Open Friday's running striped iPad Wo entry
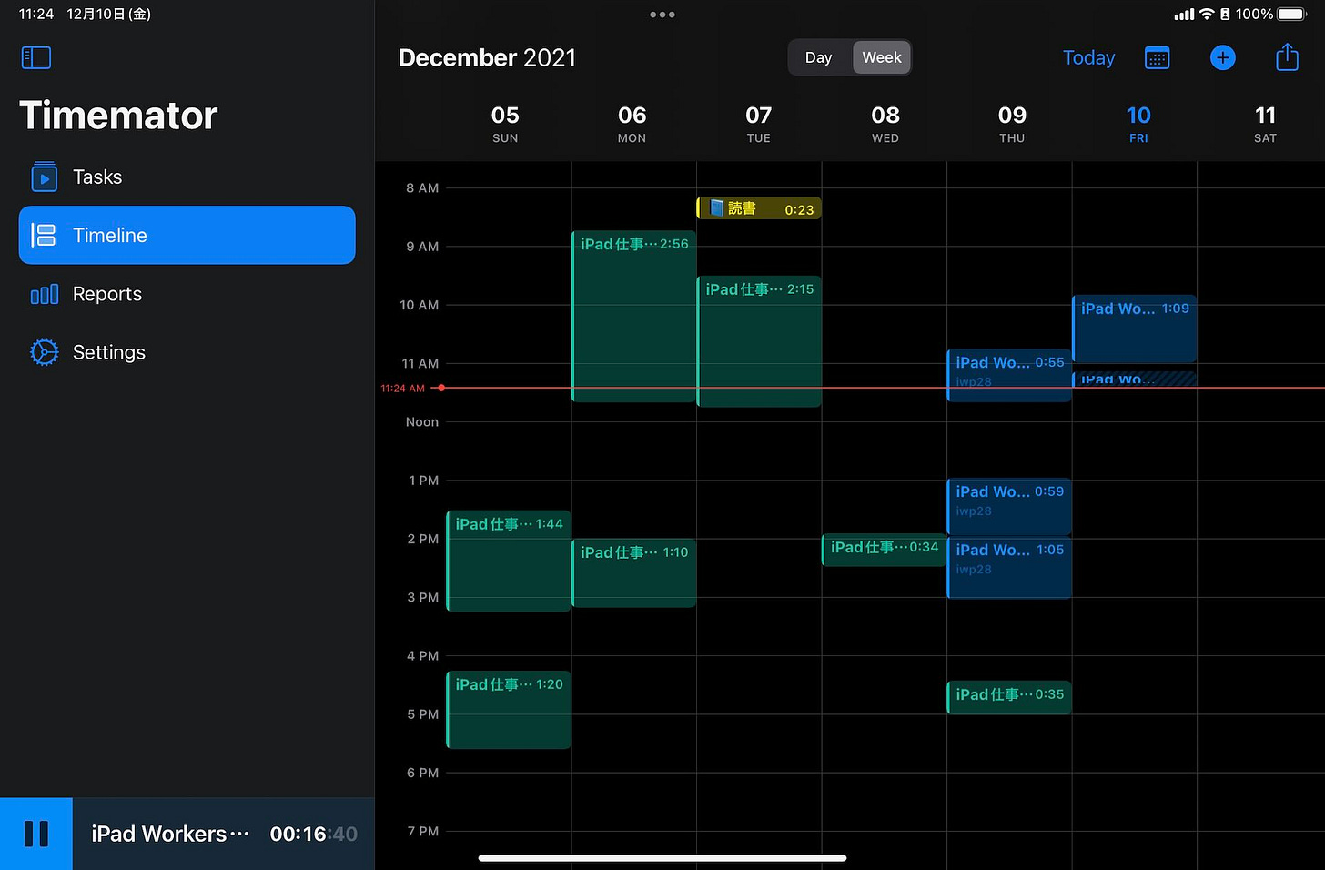This screenshot has width=1325, height=870. [1135, 379]
